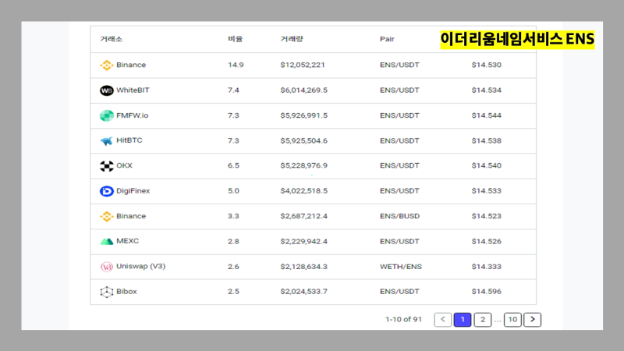Select volume $5,228,976.9 cell
Screen dimensions: 624x351
click(x=303, y=165)
